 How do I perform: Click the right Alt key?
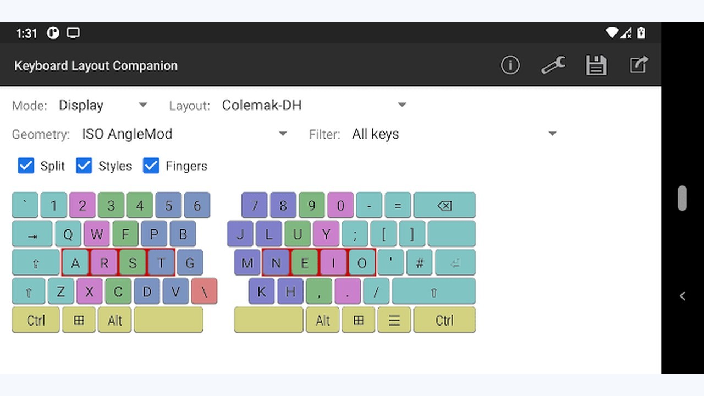323,320
